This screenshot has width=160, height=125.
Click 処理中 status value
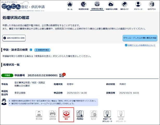click(x=70, y=84)
